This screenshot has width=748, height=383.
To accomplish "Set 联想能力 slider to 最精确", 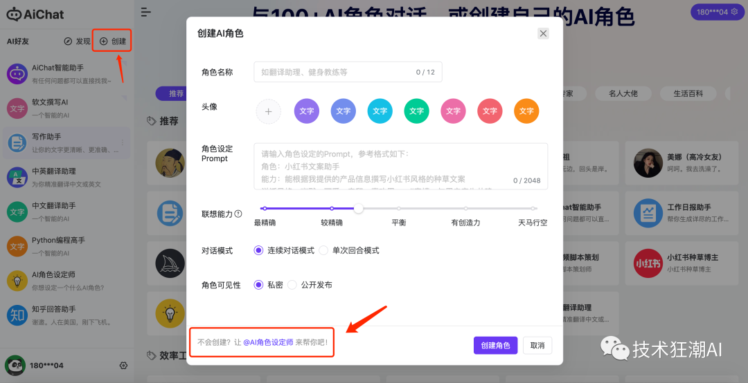I will point(265,208).
